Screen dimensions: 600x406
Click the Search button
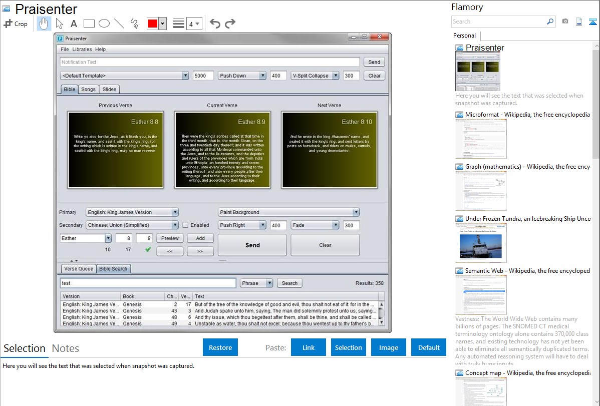pyautogui.click(x=289, y=283)
